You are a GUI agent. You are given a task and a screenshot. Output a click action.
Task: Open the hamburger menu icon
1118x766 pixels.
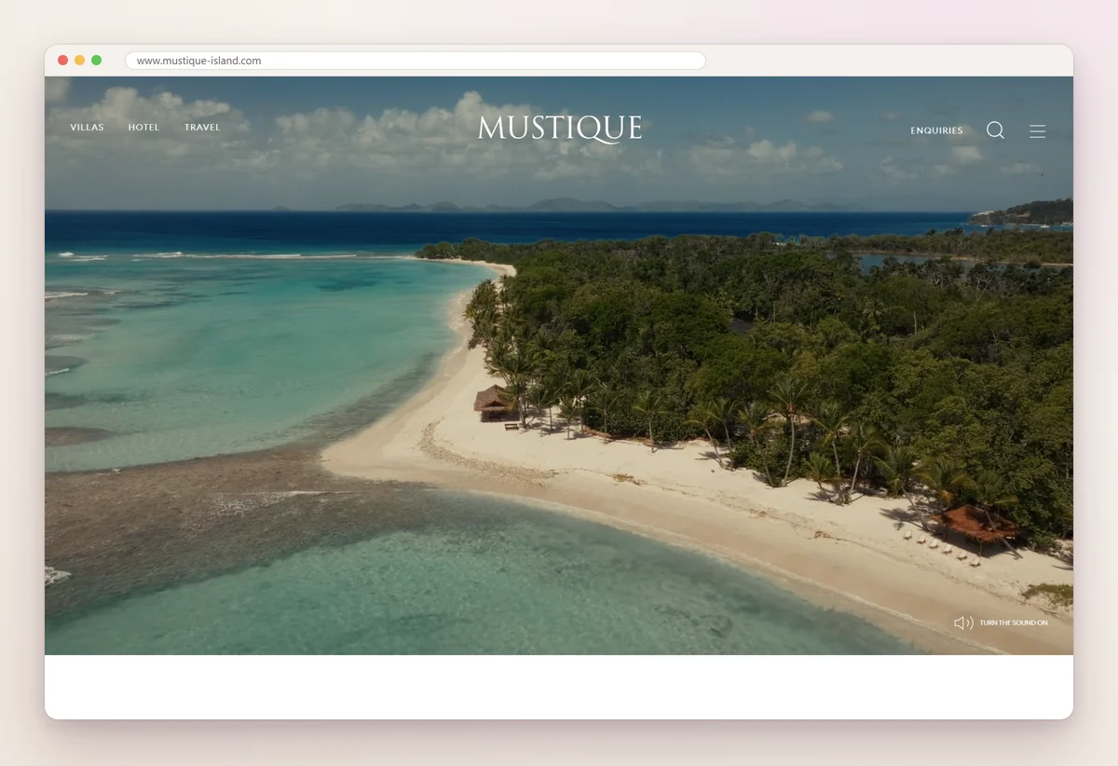coord(1037,131)
